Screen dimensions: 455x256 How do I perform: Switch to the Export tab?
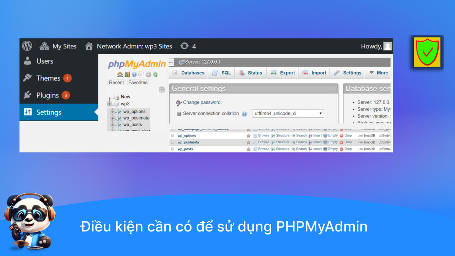283,73
